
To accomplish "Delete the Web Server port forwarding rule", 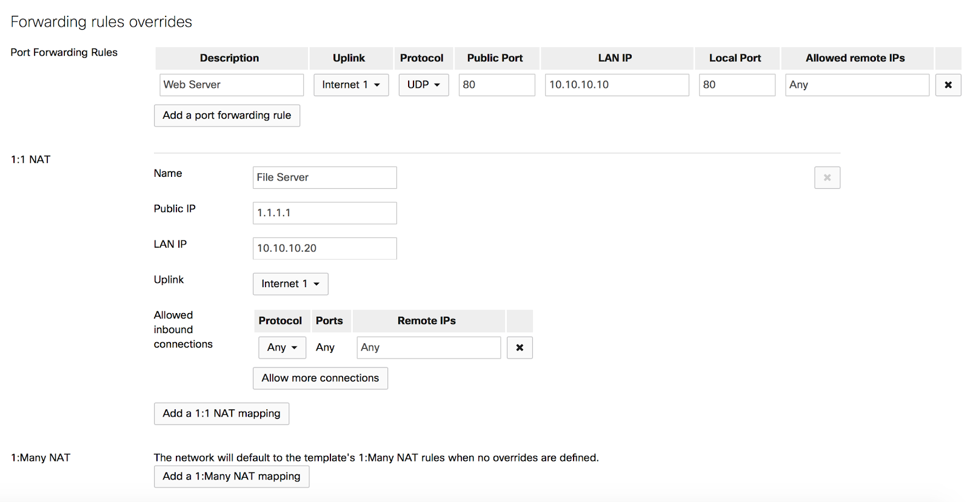I will click(x=948, y=85).
